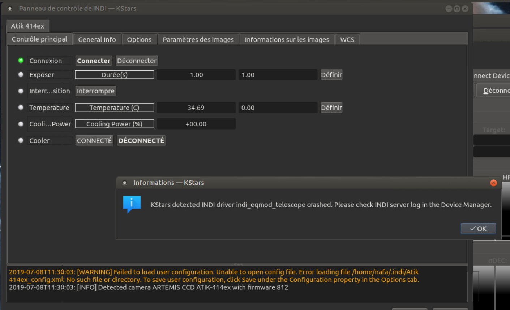510x310 pixels.
Task: Click the Temperature (C) label box
Action: [114, 108]
